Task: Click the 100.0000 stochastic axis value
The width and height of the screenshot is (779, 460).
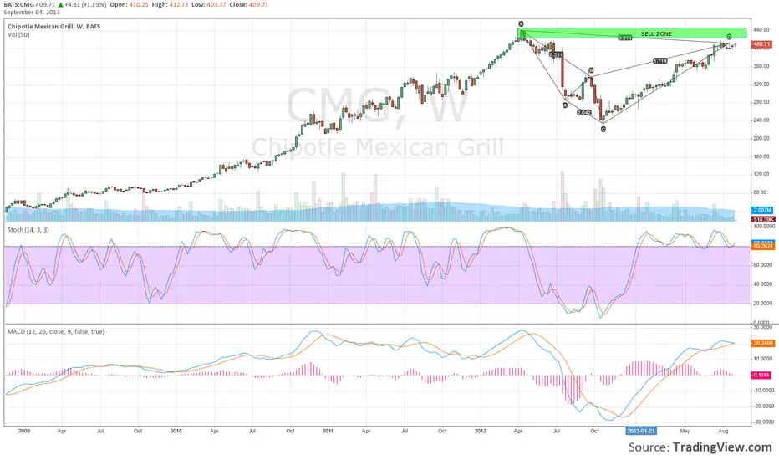Action: tap(763, 227)
